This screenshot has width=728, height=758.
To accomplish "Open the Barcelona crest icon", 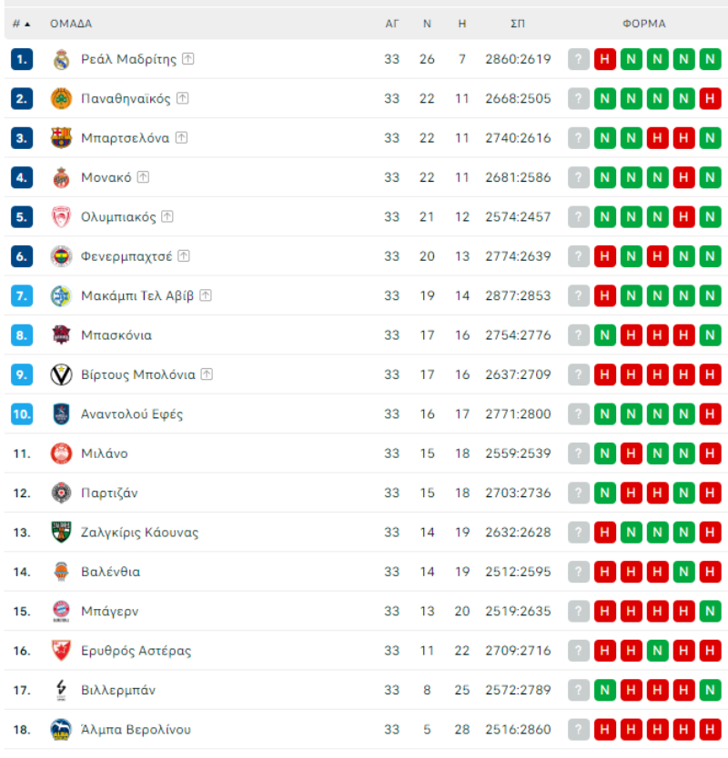I will tap(61, 138).
